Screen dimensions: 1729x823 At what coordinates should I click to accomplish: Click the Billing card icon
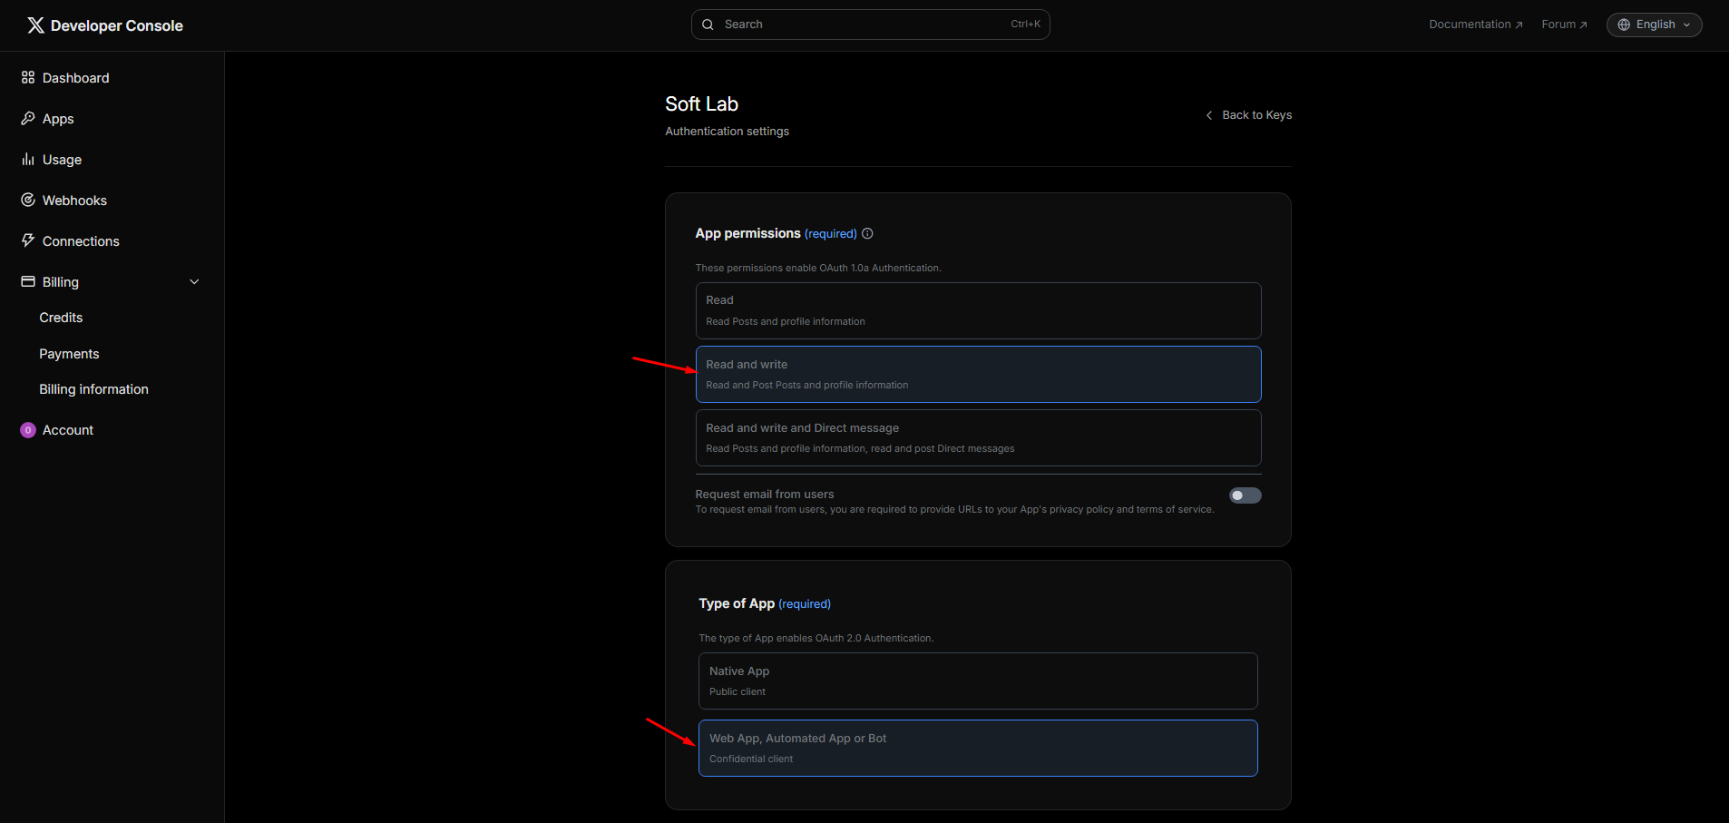pyautogui.click(x=28, y=282)
